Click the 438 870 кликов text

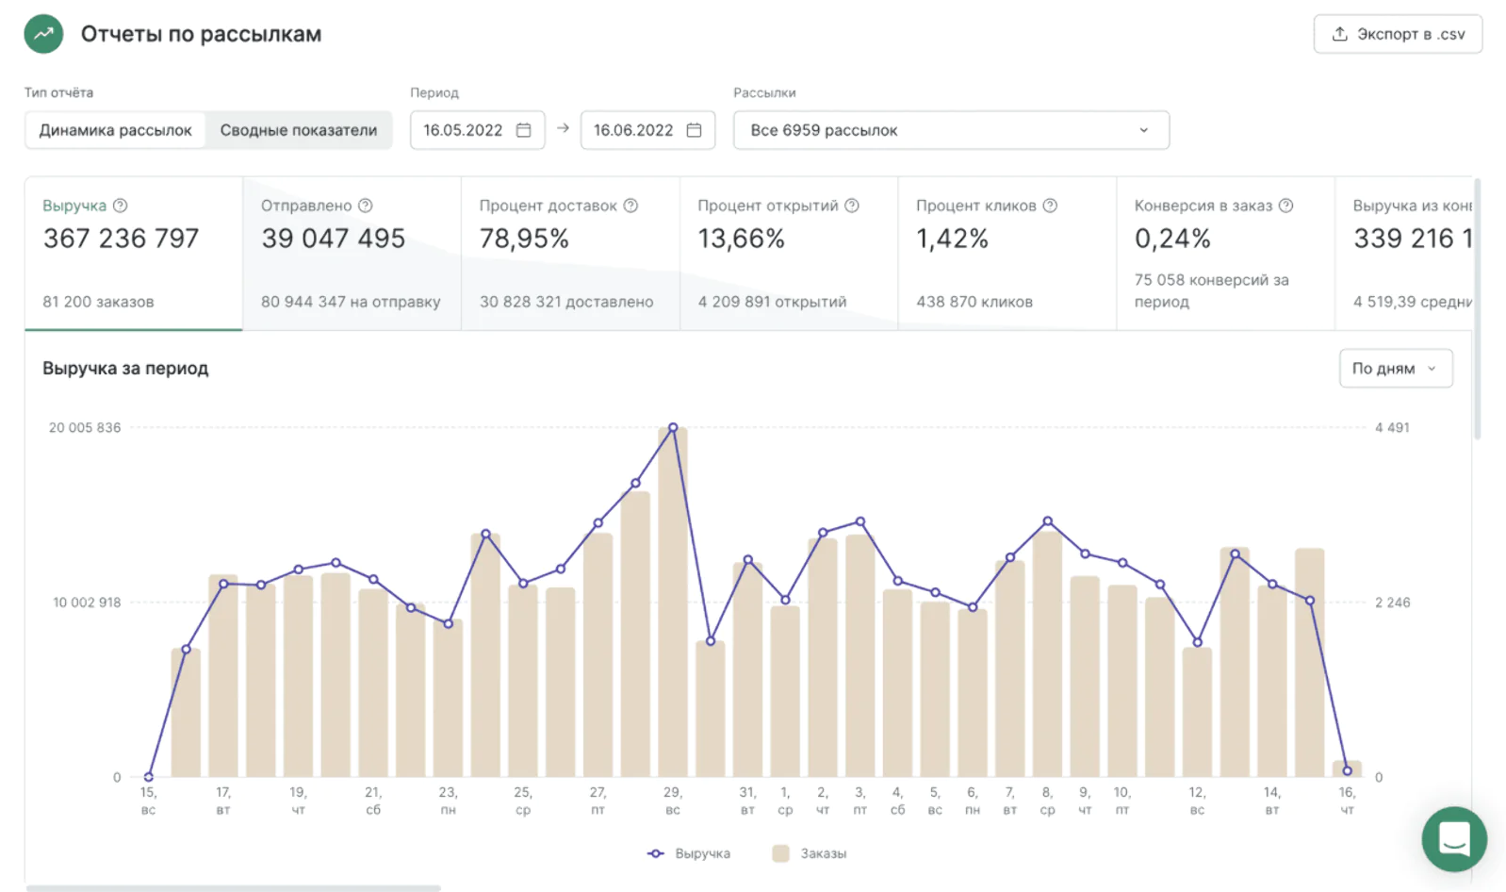tap(974, 302)
